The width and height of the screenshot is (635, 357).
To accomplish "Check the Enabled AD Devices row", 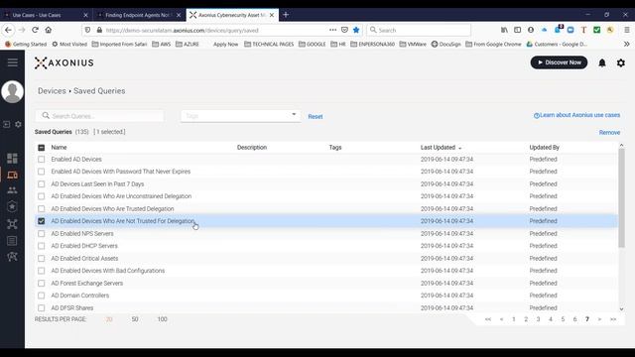I will tap(42, 160).
